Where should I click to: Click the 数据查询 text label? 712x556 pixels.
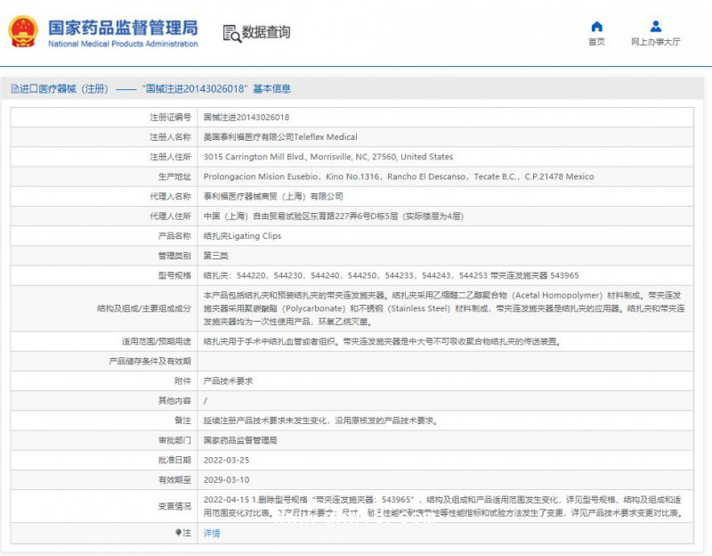point(269,32)
